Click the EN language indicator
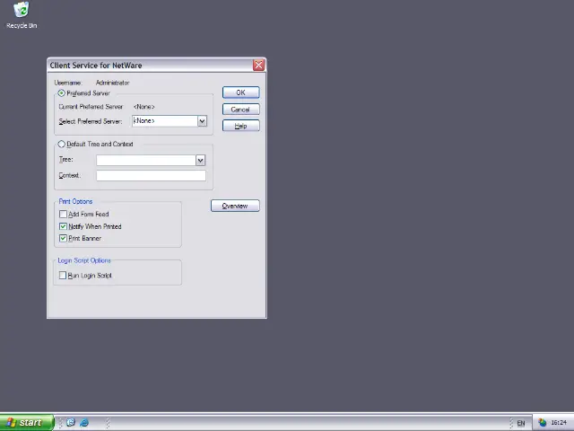The width and height of the screenshot is (574, 431). 521,423
